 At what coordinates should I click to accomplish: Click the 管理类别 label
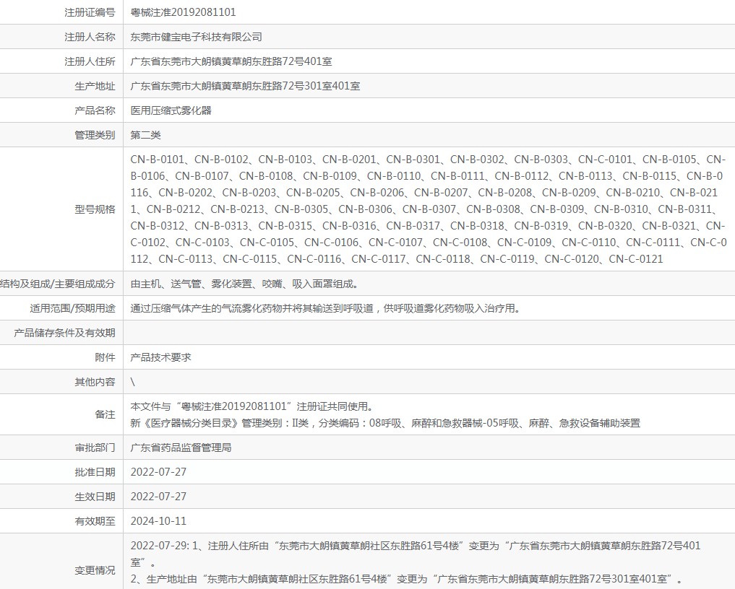click(95, 135)
